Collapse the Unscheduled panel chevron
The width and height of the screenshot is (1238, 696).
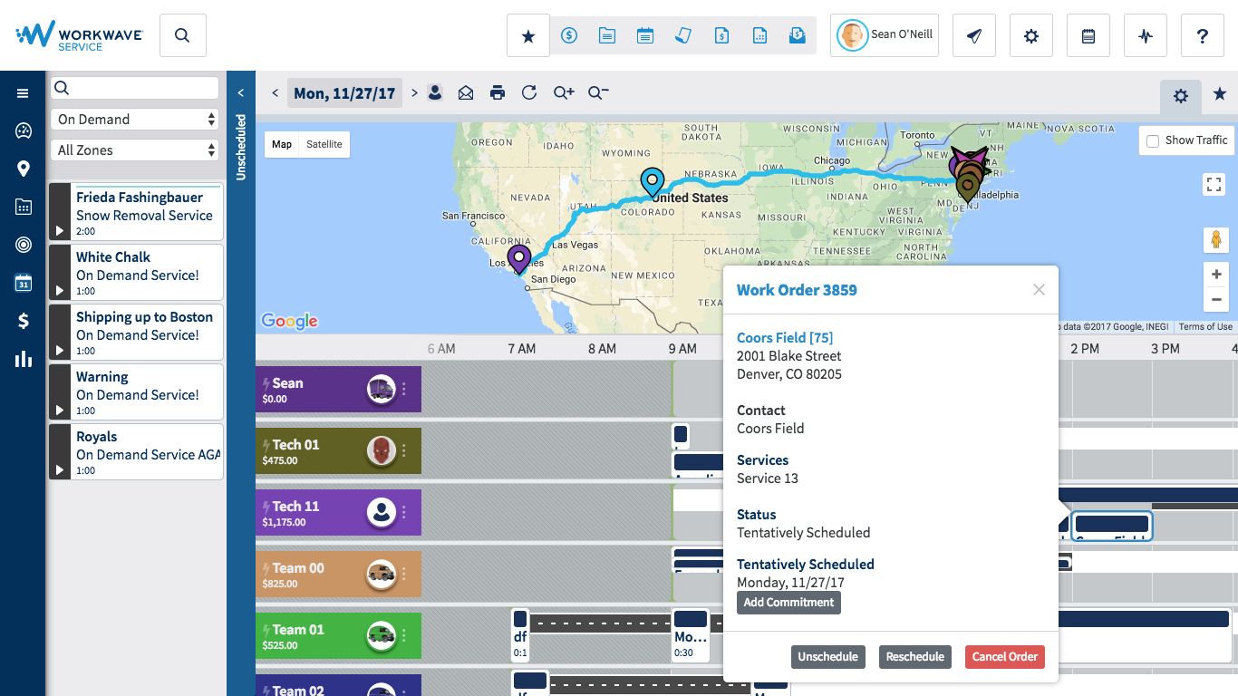[241, 92]
